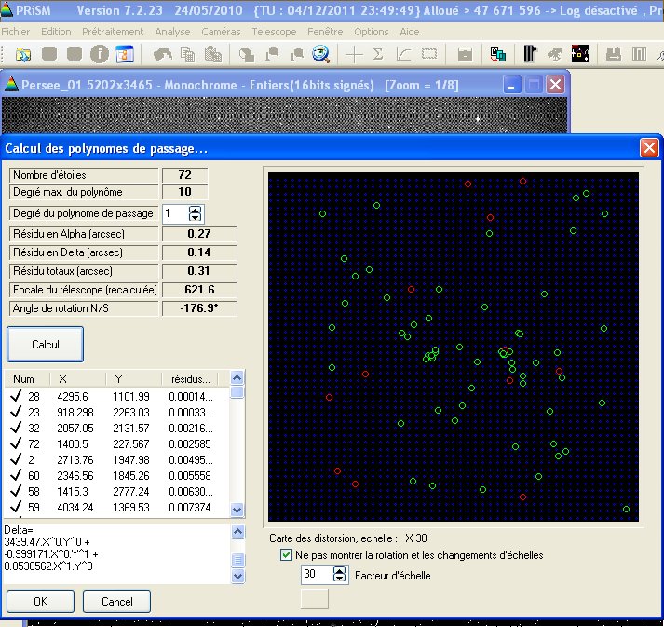Open the Analyse menu

coord(172,32)
